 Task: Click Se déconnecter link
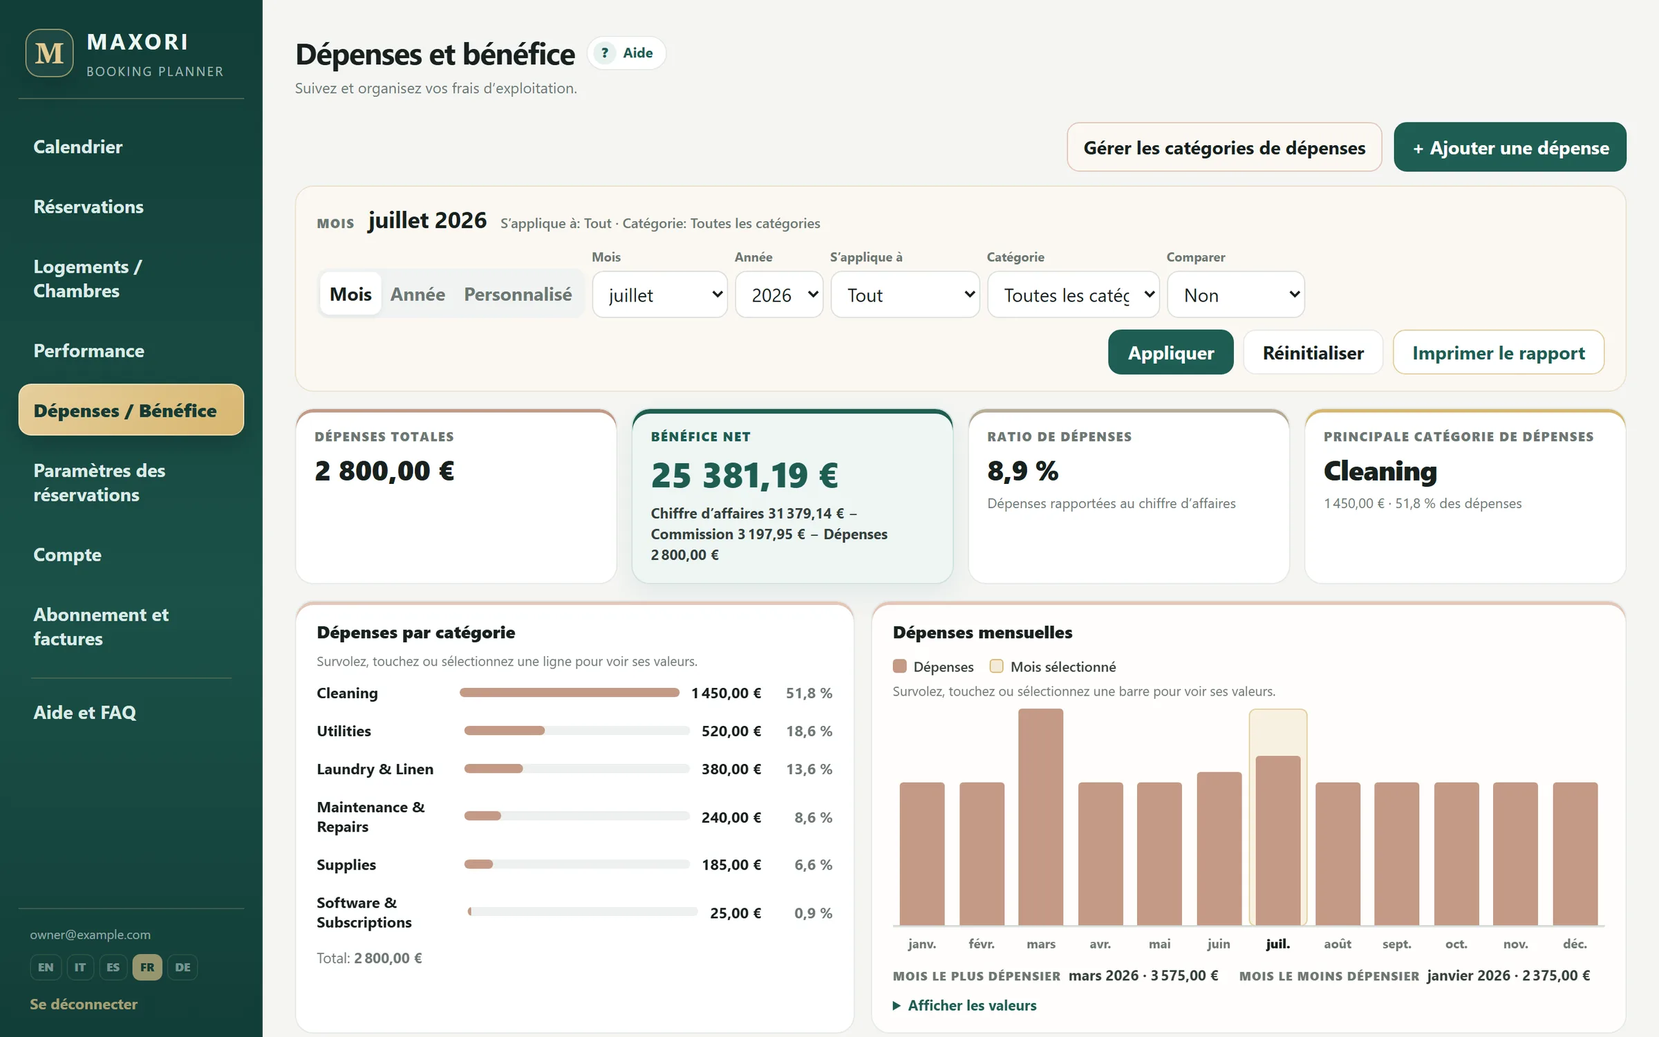tap(84, 1004)
